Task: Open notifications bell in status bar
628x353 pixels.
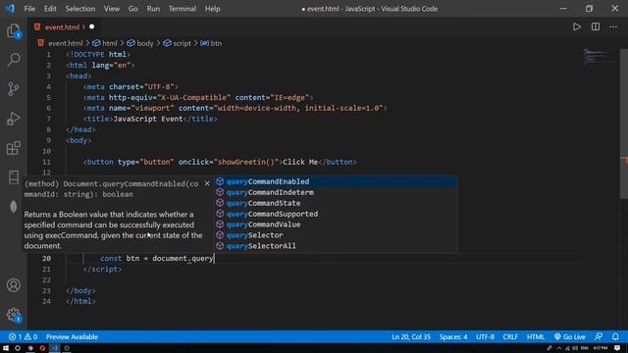Action: 615,336
